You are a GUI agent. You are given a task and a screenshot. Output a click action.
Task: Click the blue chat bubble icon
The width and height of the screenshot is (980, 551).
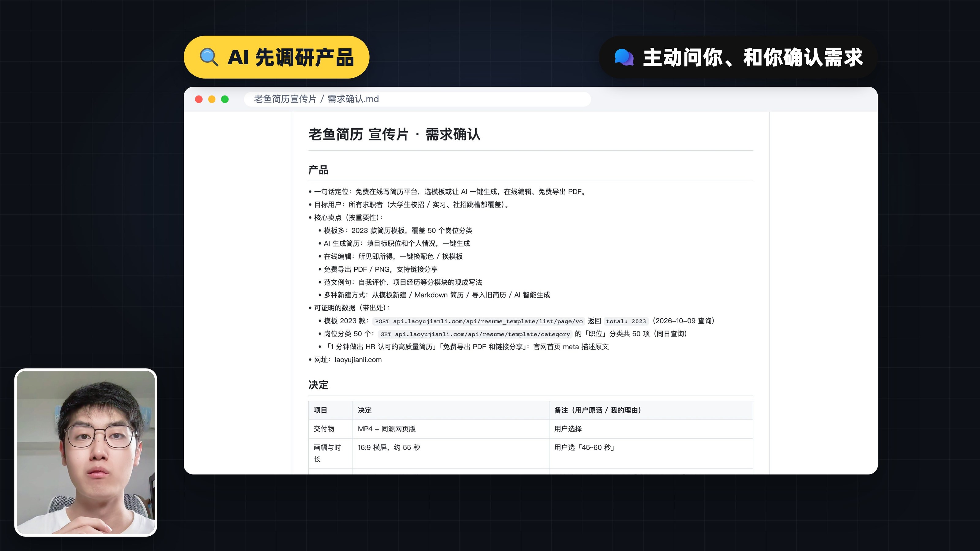click(x=624, y=58)
